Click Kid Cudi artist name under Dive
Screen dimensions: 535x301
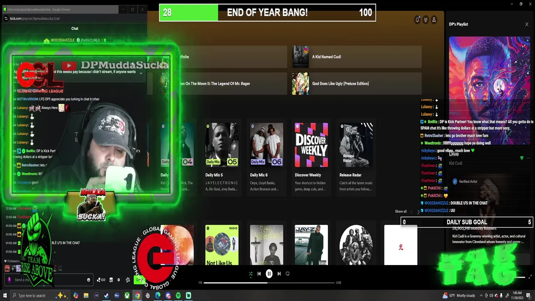click(x=456, y=163)
